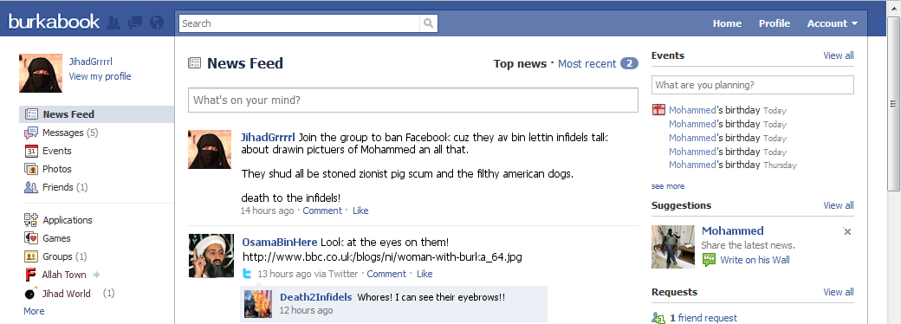Expand More items in sidebar
Image resolution: width=901 pixels, height=324 pixels.
pos(34,311)
